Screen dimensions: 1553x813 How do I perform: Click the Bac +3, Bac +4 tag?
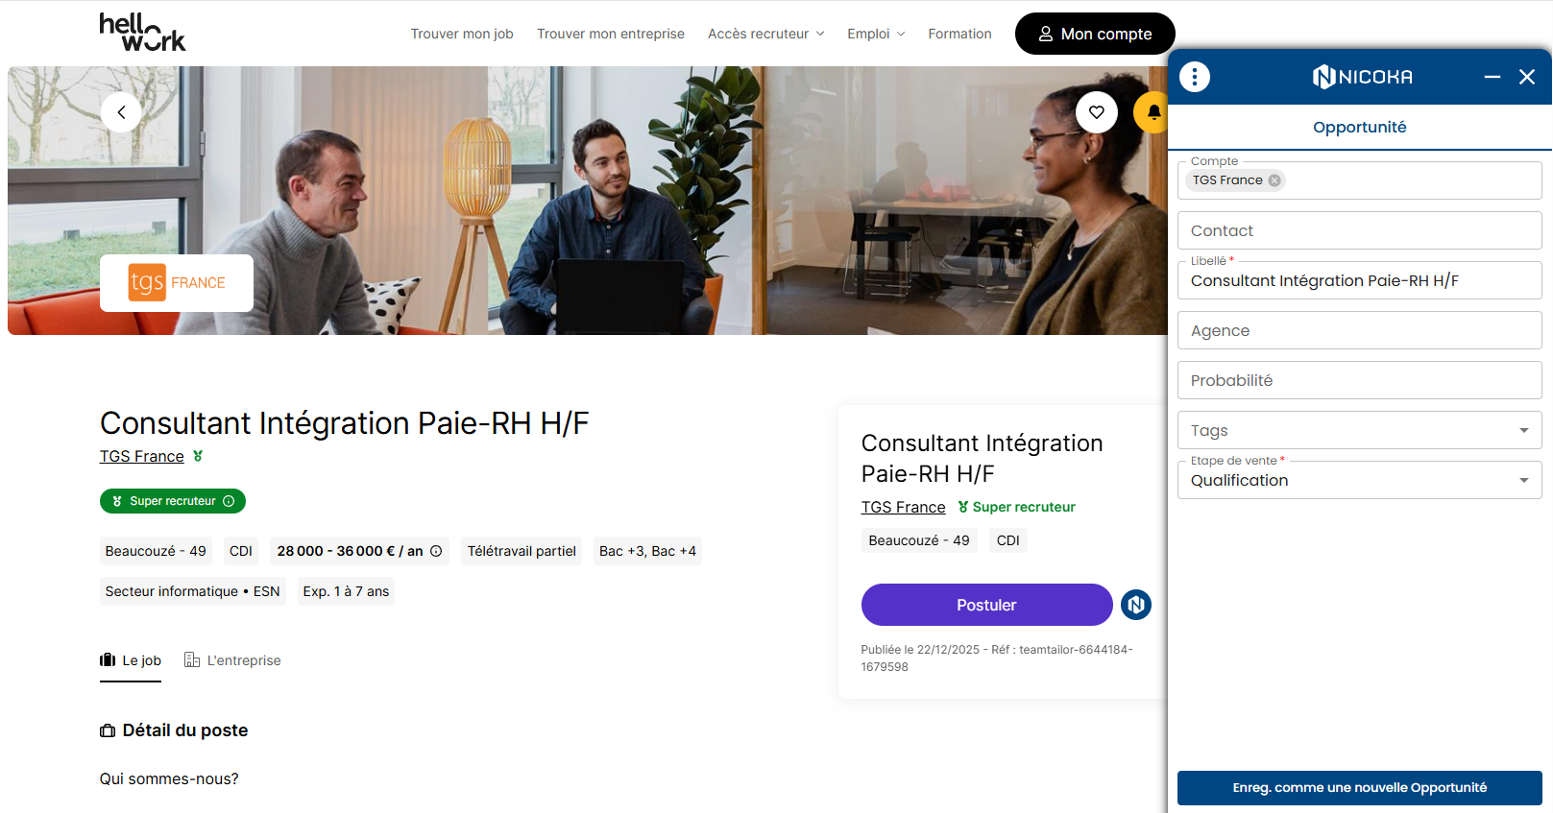[647, 551]
